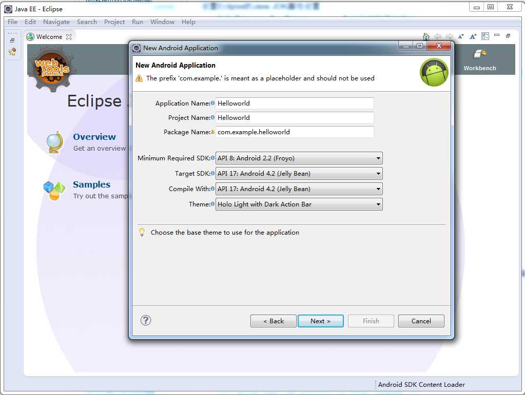Open the Window menu
The width and height of the screenshot is (525, 395).
pyautogui.click(x=162, y=22)
